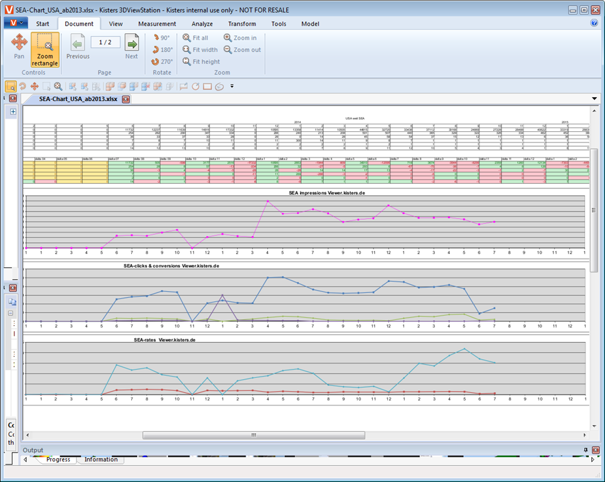This screenshot has width=605, height=482.
Task: Close the upper left side panel
Action: click(13, 99)
